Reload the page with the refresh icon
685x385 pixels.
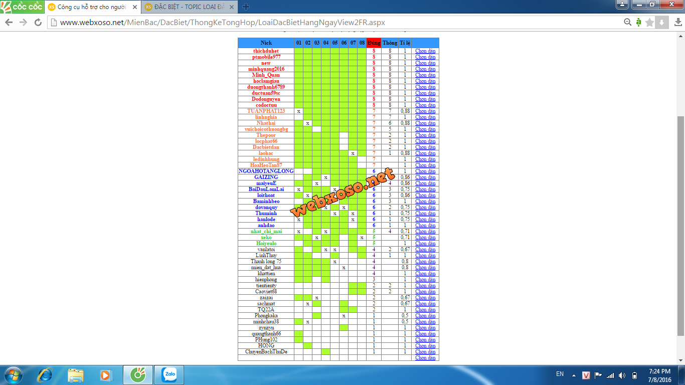[38, 23]
